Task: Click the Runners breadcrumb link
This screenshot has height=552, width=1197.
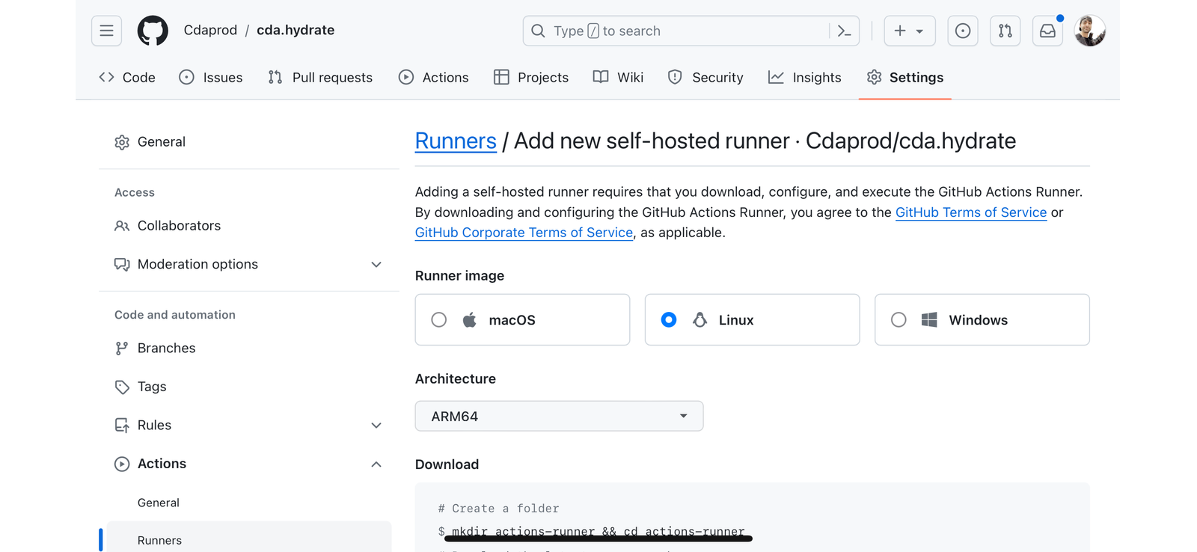Action: coord(455,141)
